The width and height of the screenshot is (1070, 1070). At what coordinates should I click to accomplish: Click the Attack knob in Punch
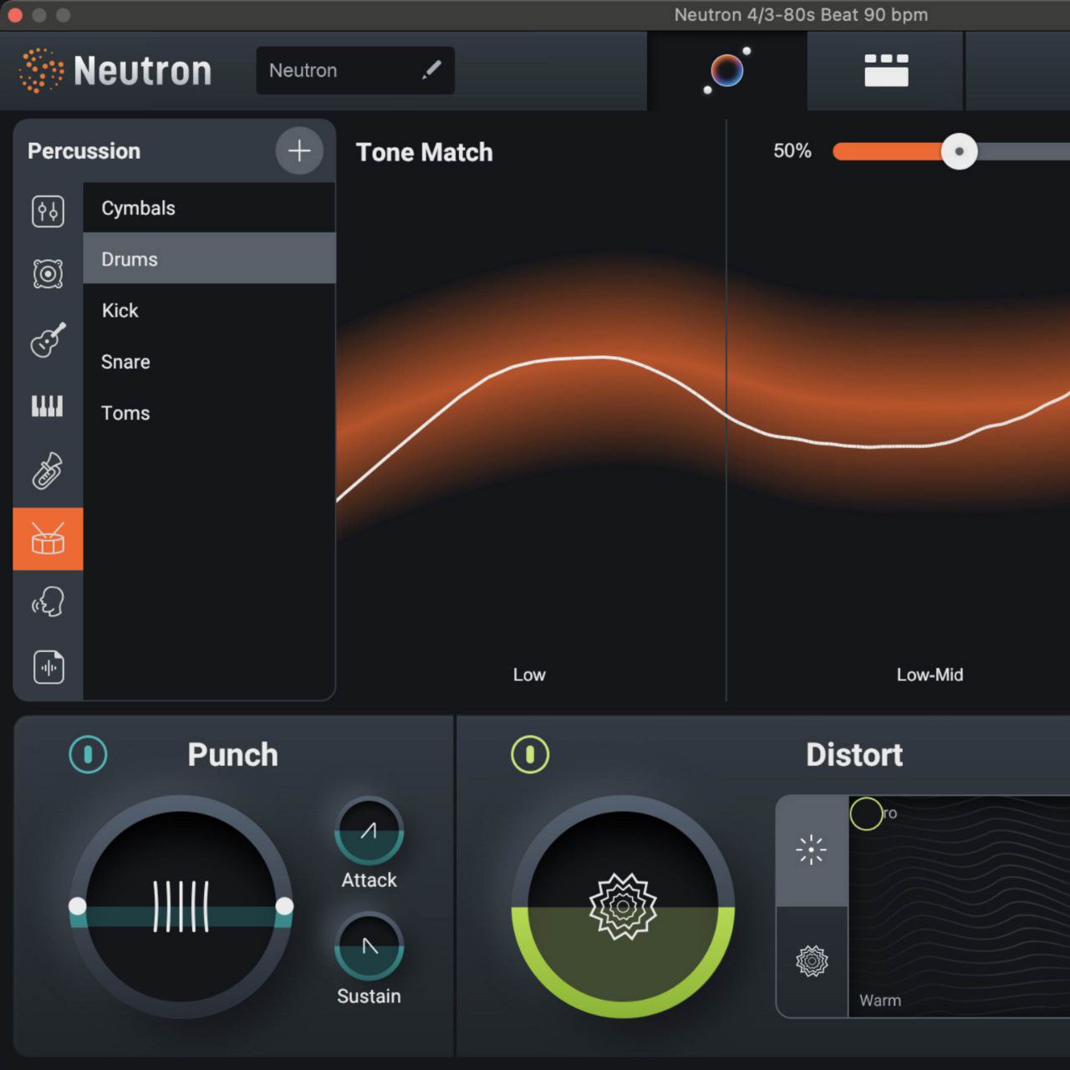[x=369, y=830]
